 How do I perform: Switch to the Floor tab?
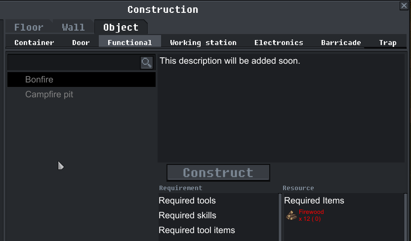[29, 28]
